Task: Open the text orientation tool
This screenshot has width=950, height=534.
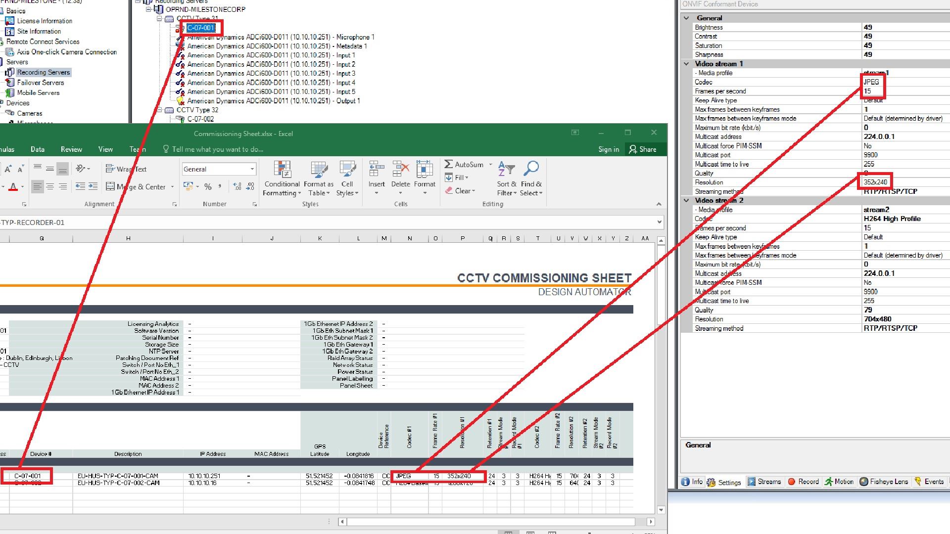Action: [83, 169]
